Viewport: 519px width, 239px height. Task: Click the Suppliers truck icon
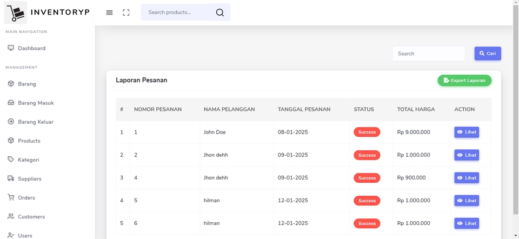[11, 178]
